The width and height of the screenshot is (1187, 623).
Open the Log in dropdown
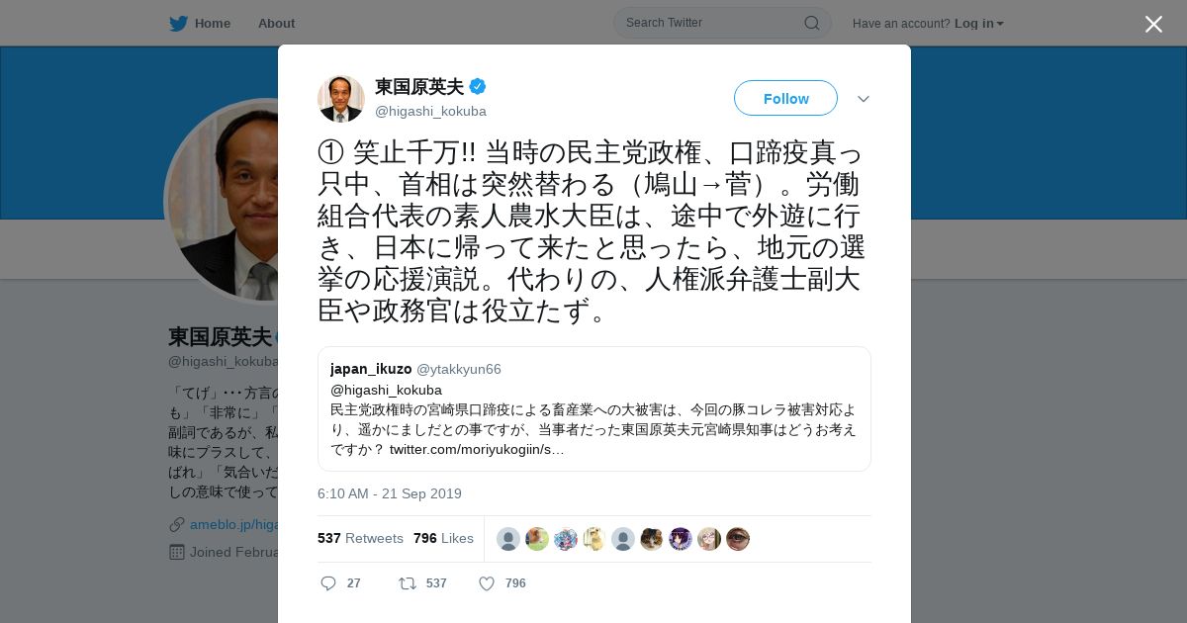pyautogui.click(x=979, y=23)
